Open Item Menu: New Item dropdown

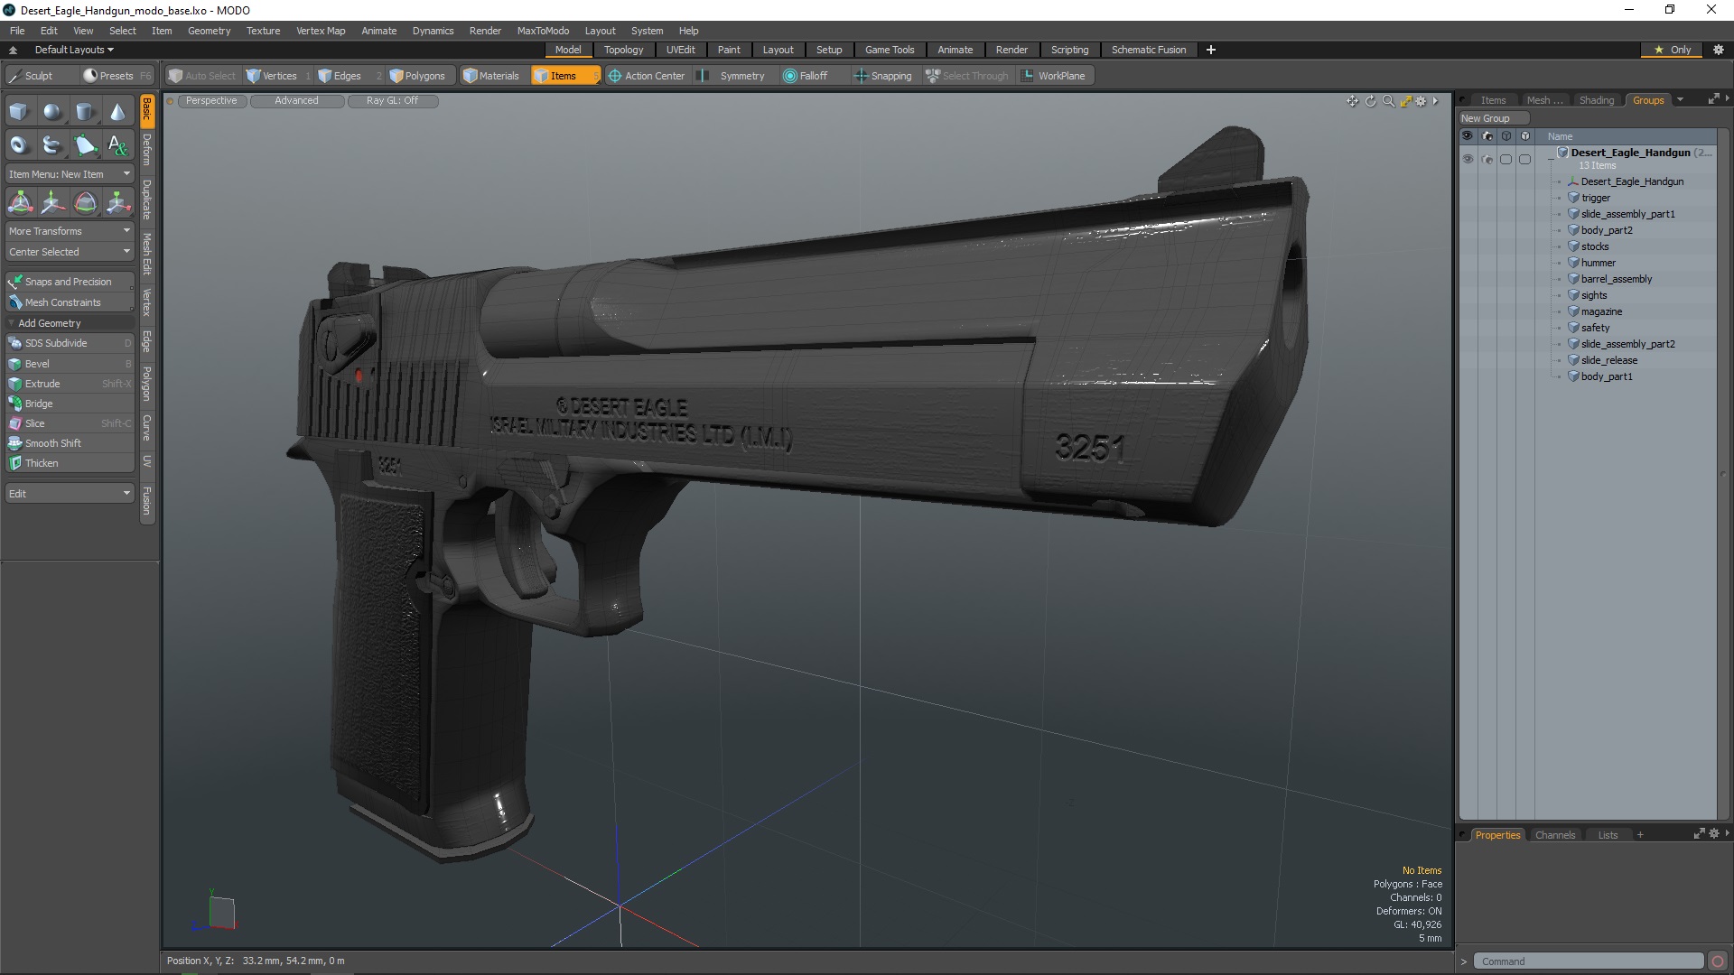(70, 174)
